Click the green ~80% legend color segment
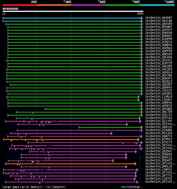 point(123,5)
